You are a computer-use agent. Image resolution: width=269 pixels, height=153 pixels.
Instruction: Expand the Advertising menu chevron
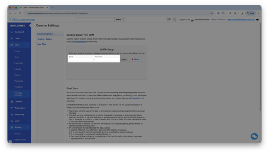click(x=28, y=115)
